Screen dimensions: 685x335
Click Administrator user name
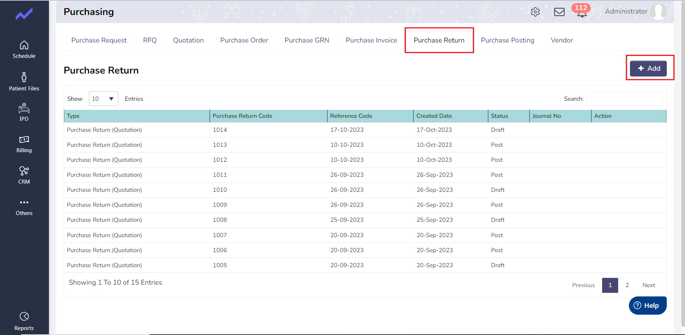click(x=626, y=11)
